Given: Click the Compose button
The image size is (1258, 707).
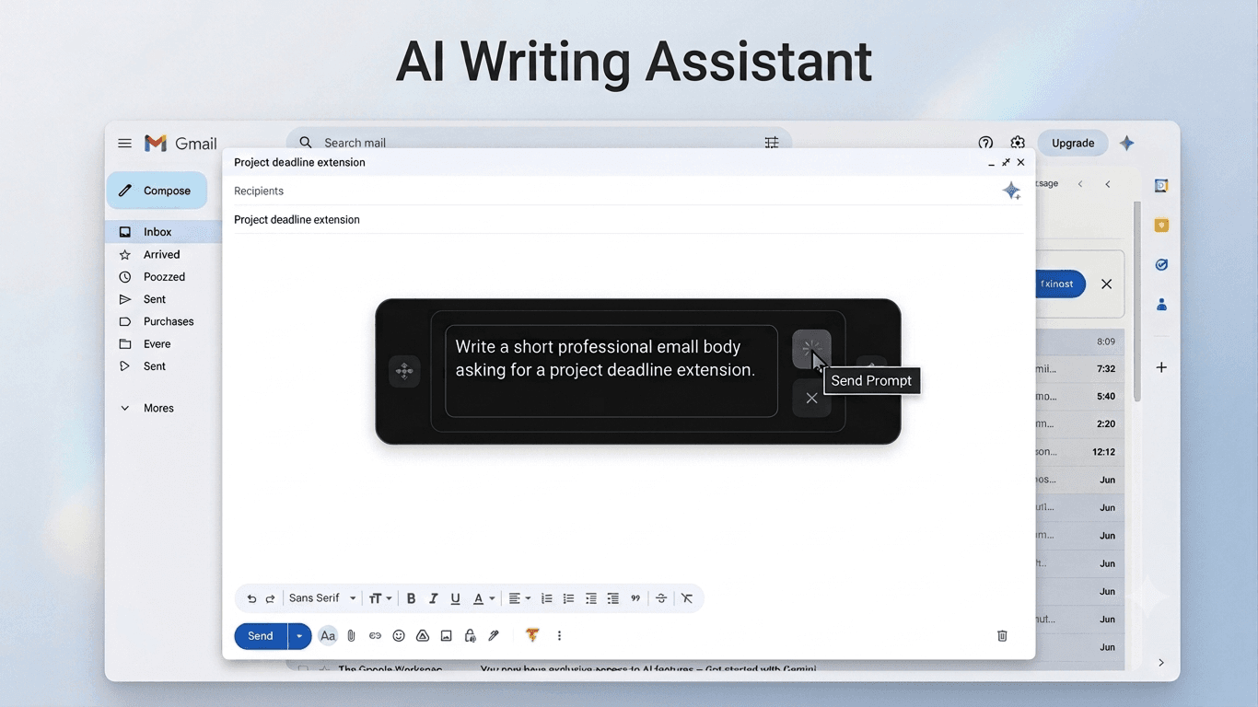Looking at the screenshot, I should point(157,191).
